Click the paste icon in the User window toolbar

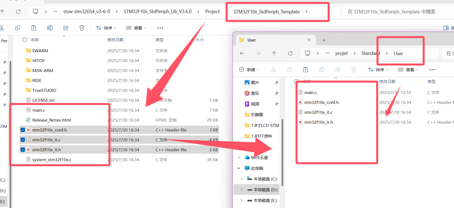click(306, 70)
